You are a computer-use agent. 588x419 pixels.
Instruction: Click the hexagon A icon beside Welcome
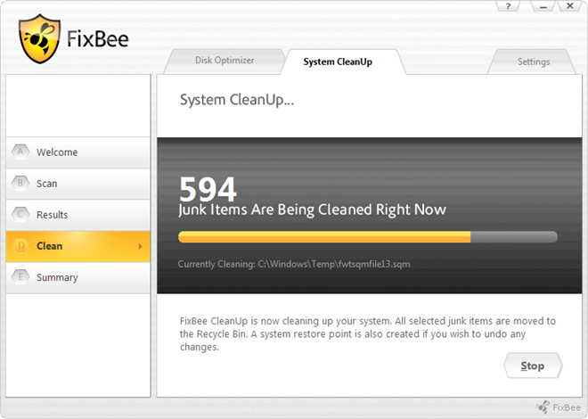click(20, 152)
